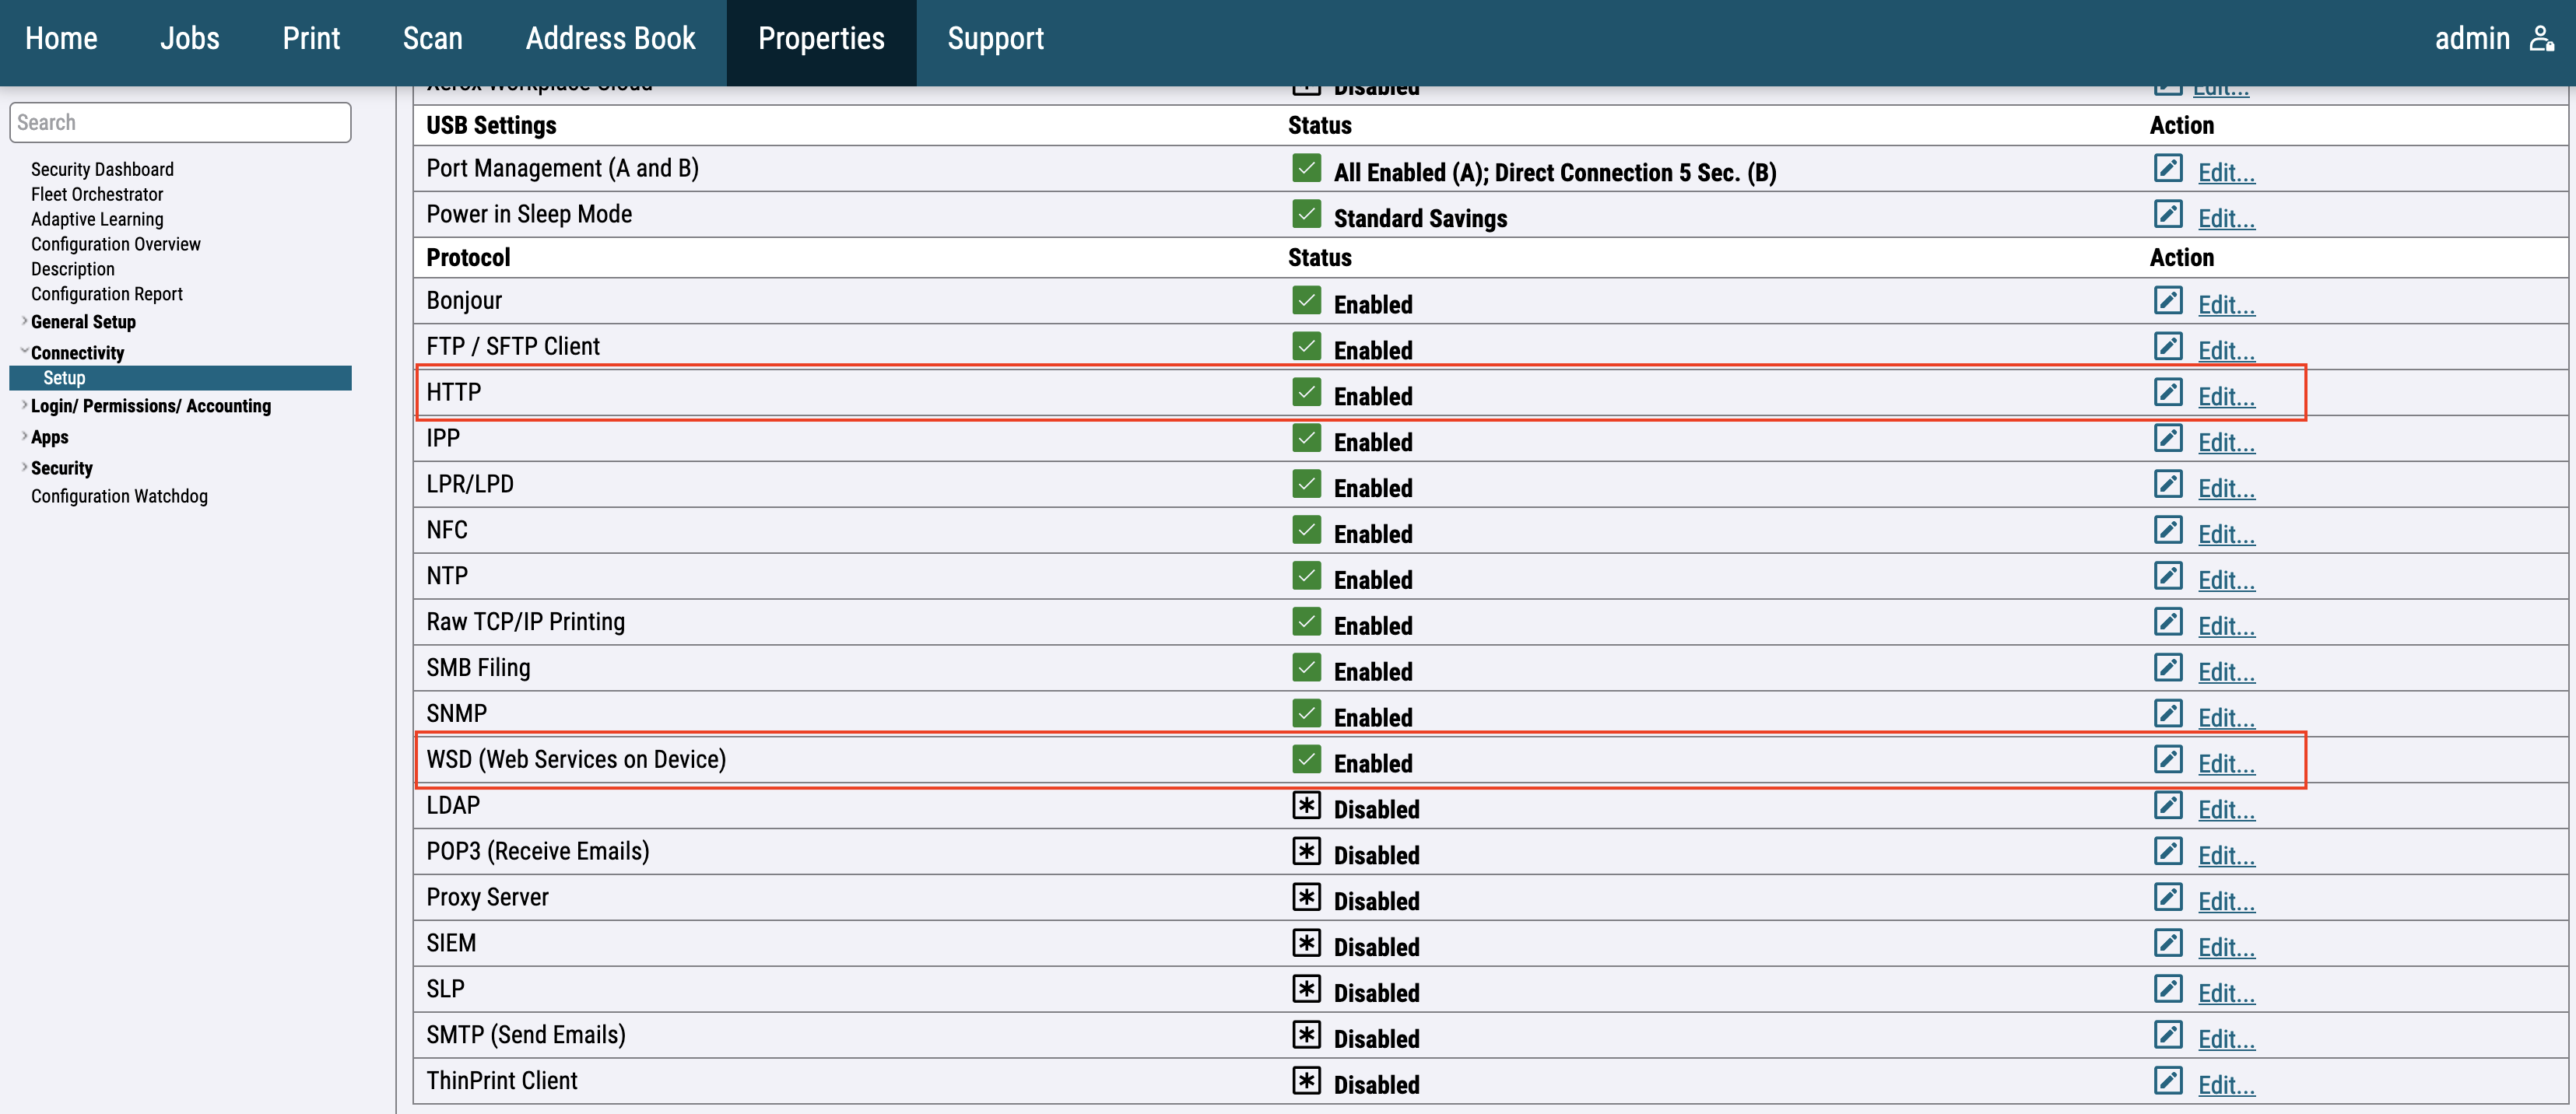
Task: Click the Disabled status box for LDAP
Action: 1306,805
